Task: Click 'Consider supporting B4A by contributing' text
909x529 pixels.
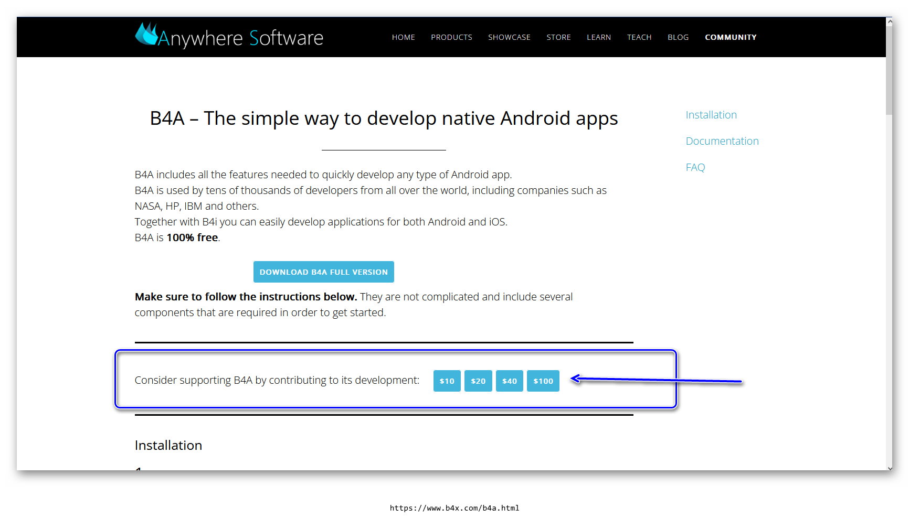Action: [277, 380]
